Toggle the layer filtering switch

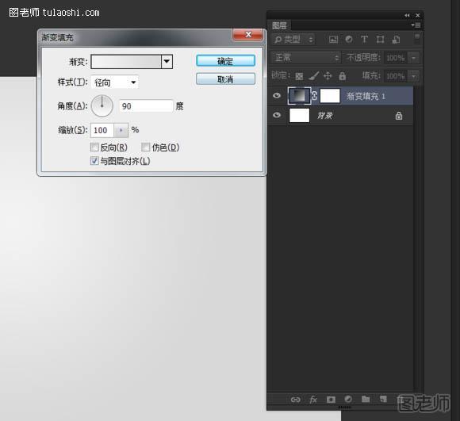coord(417,39)
